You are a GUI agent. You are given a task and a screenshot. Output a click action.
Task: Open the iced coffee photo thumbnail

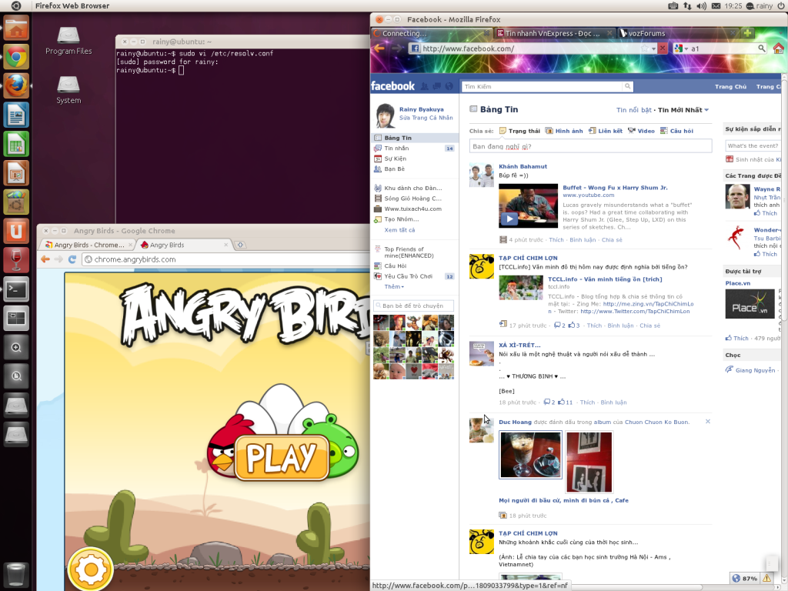coord(530,455)
